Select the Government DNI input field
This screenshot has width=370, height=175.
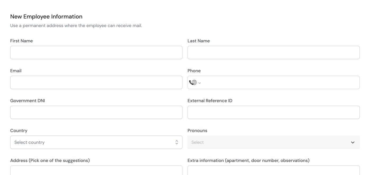[96, 112]
